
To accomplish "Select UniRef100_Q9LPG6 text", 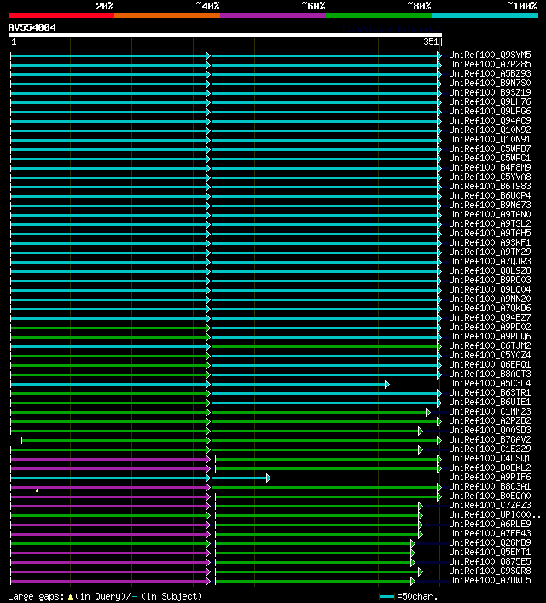I will (x=490, y=111).
